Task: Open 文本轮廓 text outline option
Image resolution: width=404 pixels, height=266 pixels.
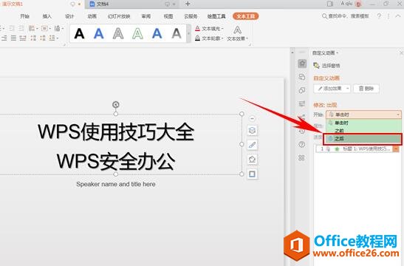Action: tap(209, 38)
